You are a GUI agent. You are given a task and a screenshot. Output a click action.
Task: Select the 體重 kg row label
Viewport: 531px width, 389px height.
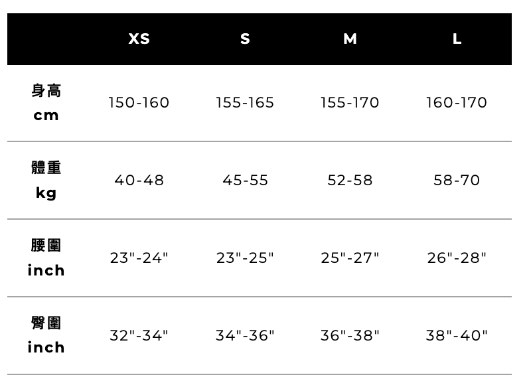point(46,180)
